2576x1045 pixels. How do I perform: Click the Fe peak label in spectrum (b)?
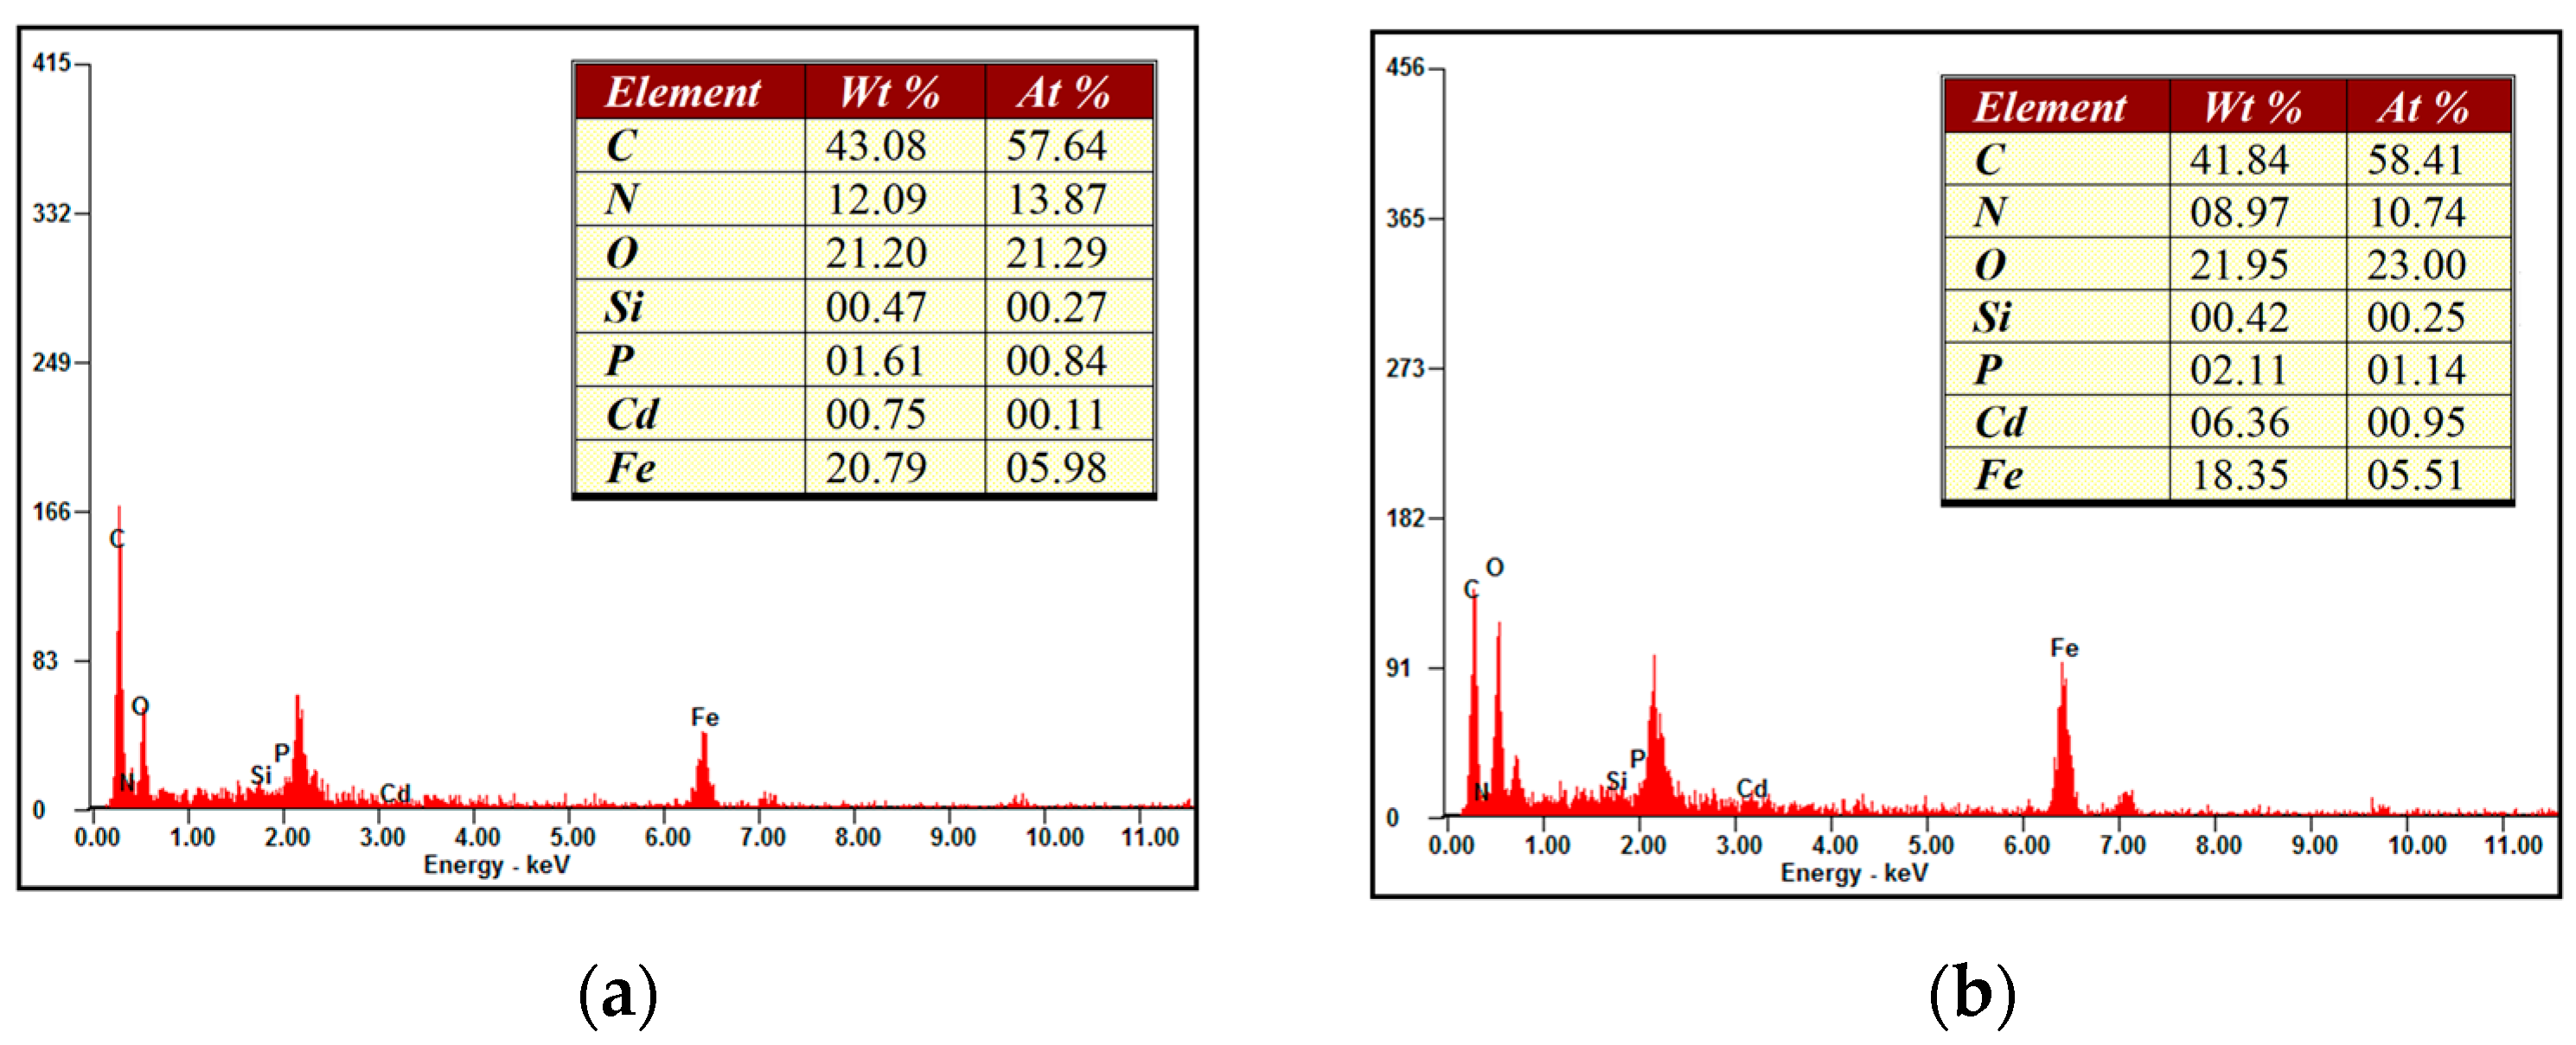[x=2064, y=648]
